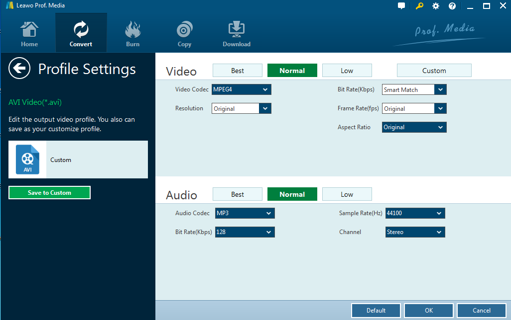Expand the Audio Codec dropdown
This screenshot has height=320, width=511.
pyautogui.click(x=245, y=213)
